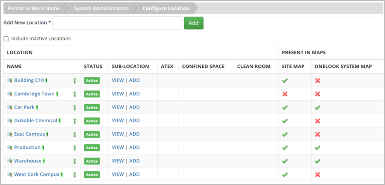Go to Permit to Work Home breadcrumb
This screenshot has height=185, width=385.
[x=34, y=9]
